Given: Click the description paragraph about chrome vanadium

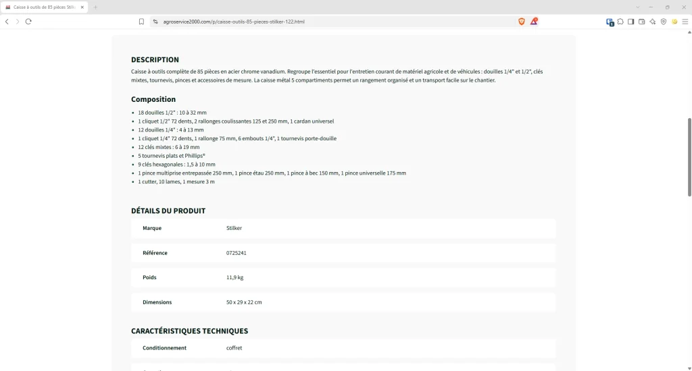Looking at the screenshot, I should [x=337, y=76].
